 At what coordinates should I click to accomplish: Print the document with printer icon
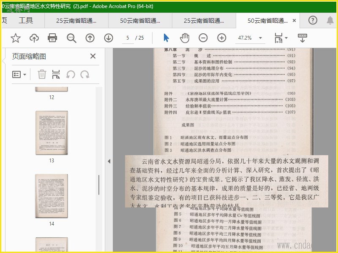pyautogui.click(x=52, y=38)
